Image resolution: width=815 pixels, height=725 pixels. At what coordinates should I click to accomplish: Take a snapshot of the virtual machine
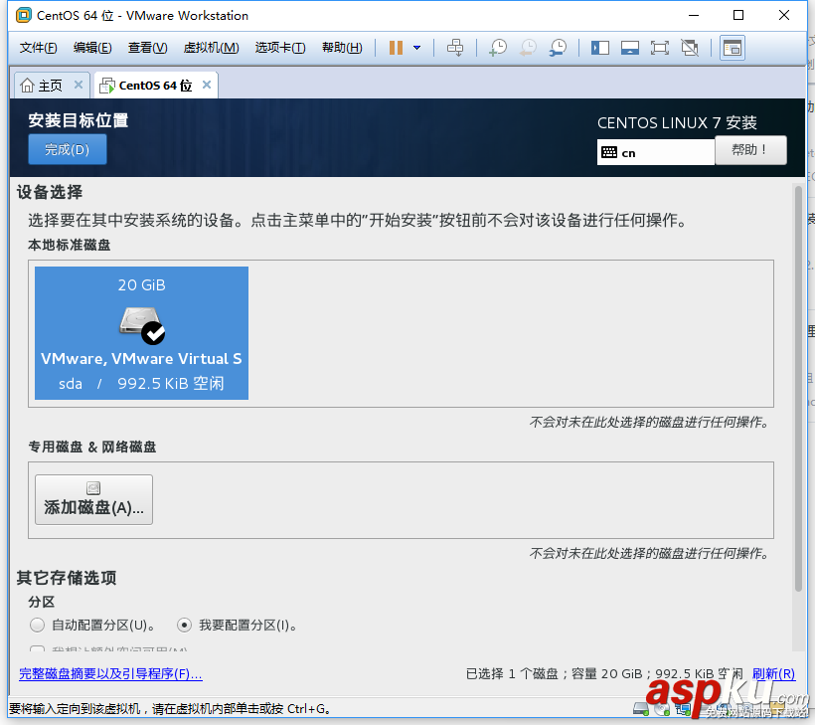[498, 48]
